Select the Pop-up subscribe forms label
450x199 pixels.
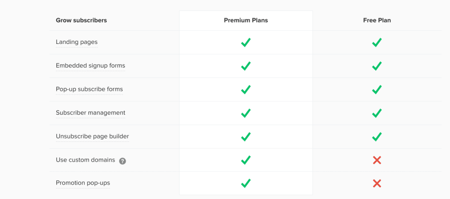tap(89, 89)
